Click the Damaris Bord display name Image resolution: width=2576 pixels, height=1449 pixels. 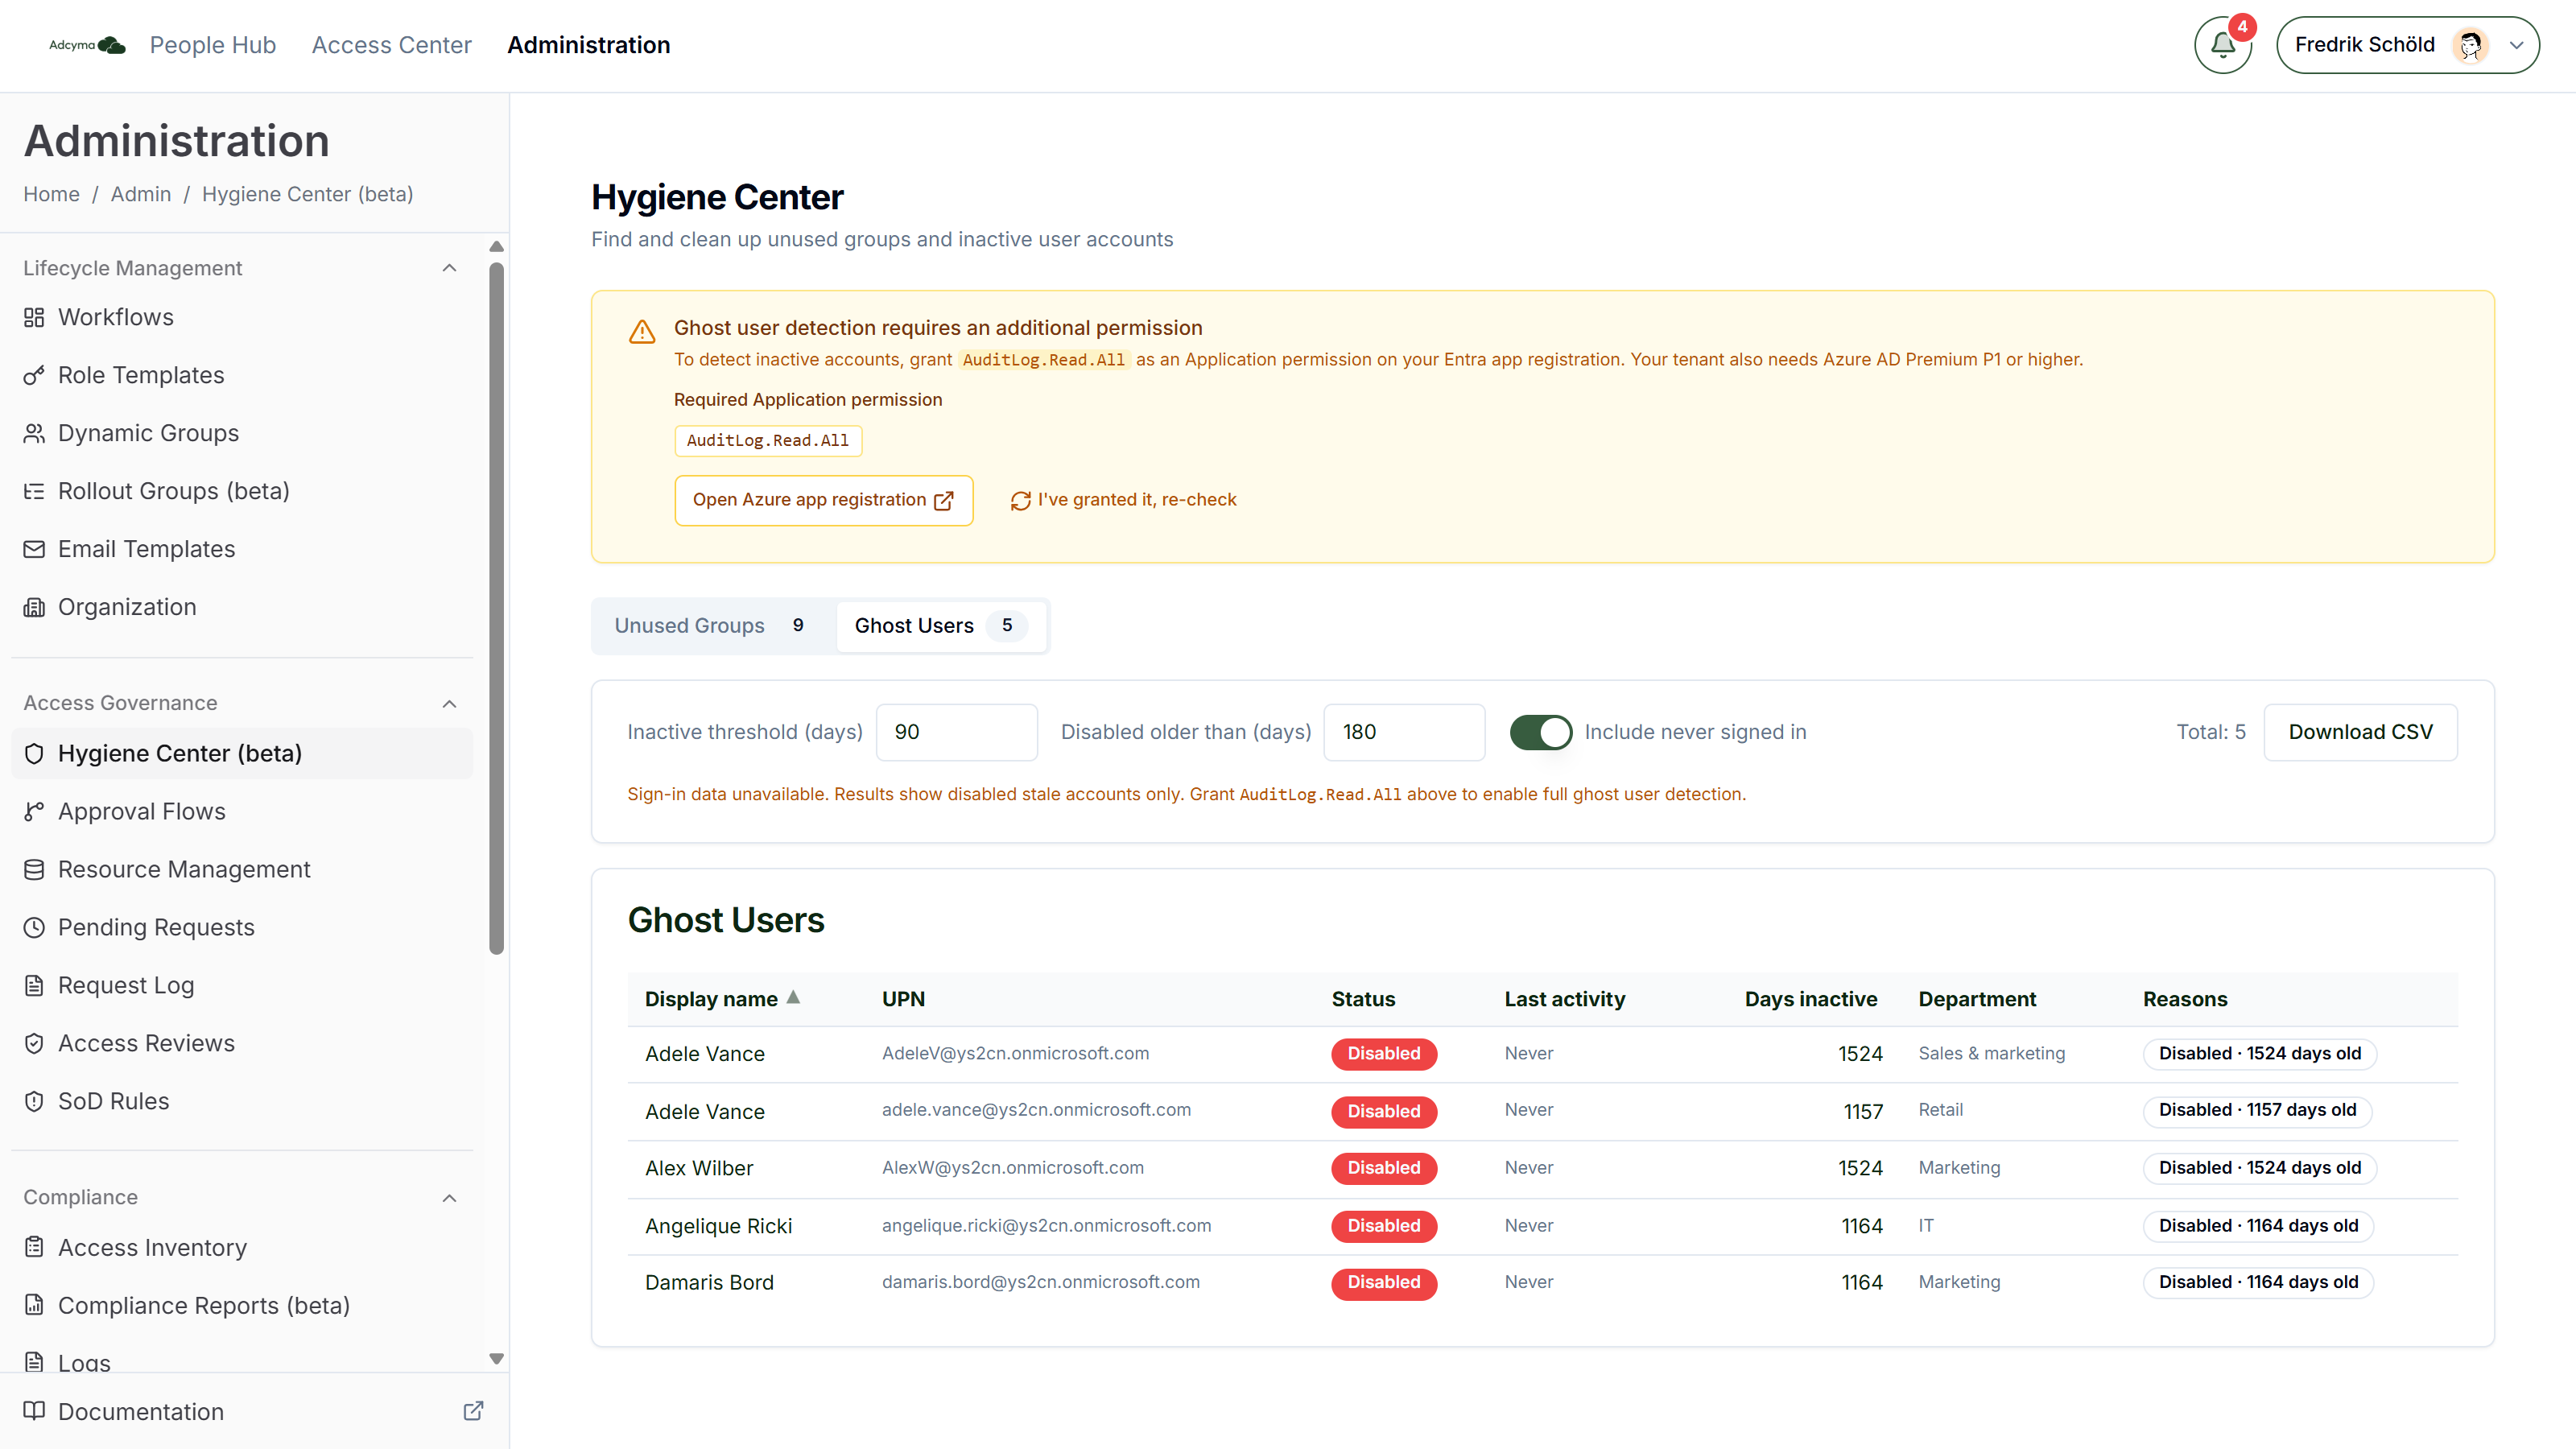[x=709, y=1282]
